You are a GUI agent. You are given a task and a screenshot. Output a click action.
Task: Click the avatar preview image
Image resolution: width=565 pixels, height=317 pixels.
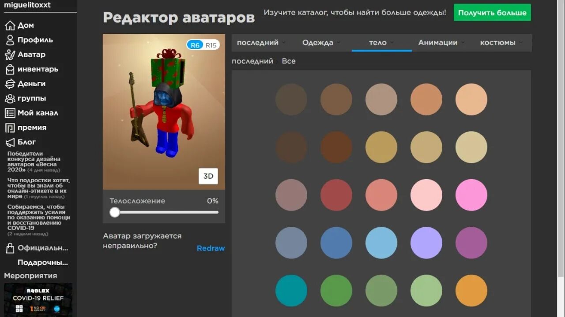pyautogui.click(x=164, y=112)
